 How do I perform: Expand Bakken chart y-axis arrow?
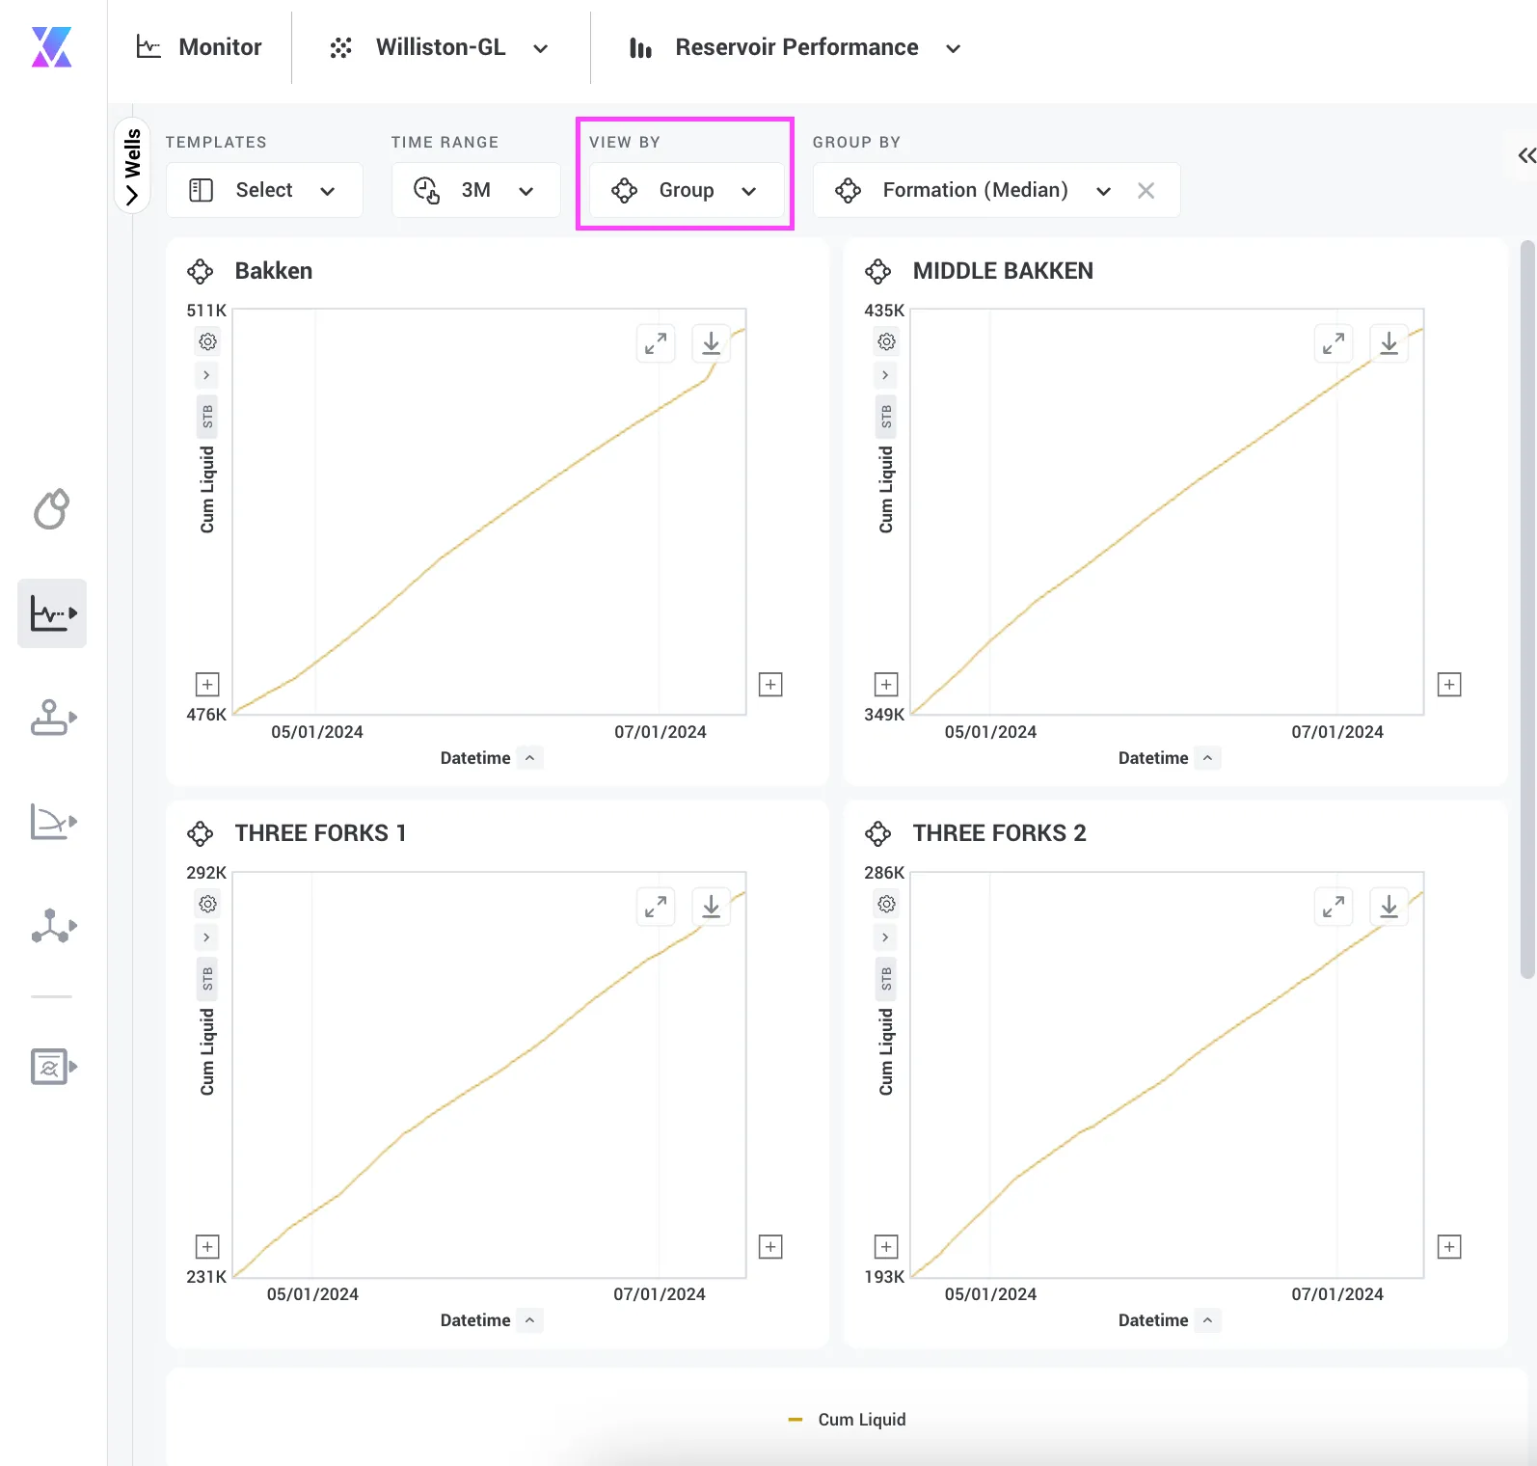(x=206, y=375)
